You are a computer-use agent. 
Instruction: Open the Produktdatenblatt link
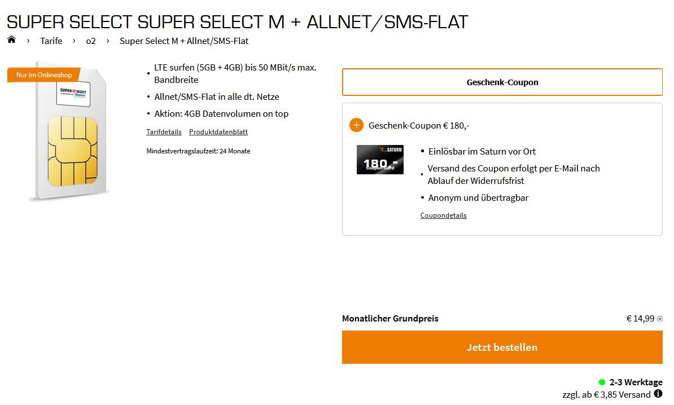coord(218,132)
